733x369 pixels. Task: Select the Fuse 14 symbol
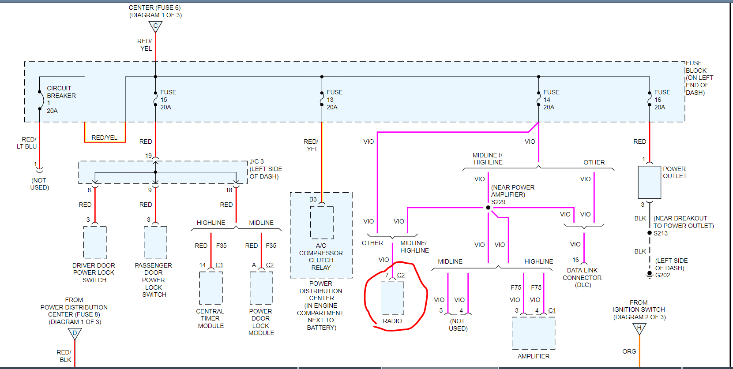538,99
